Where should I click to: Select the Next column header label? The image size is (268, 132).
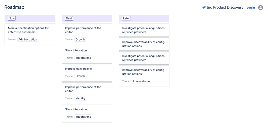[69, 18]
